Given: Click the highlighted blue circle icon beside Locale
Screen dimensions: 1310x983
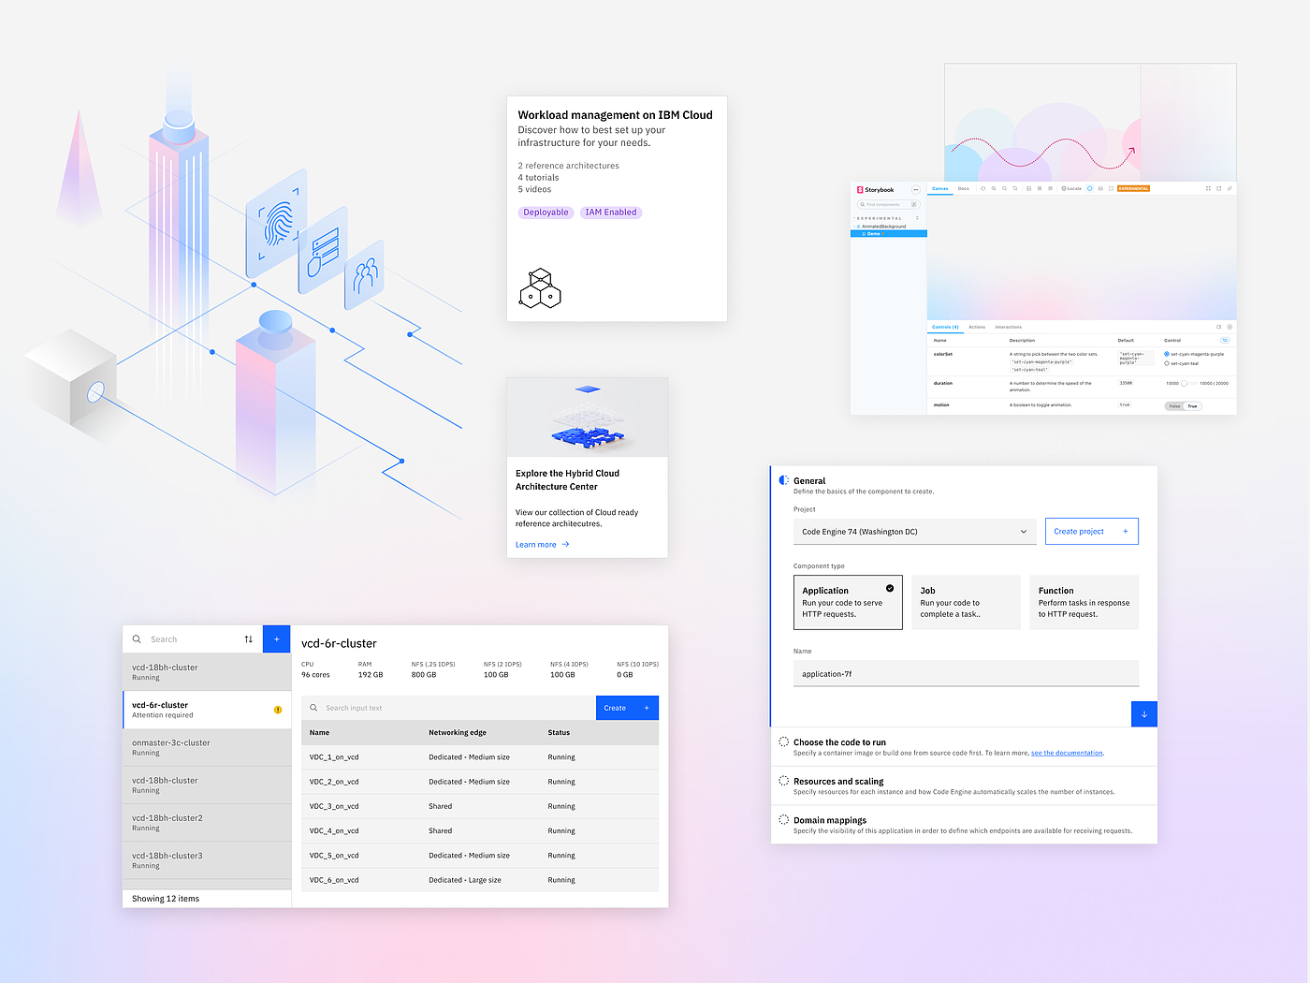Looking at the screenshot, I should (1090, 188).
